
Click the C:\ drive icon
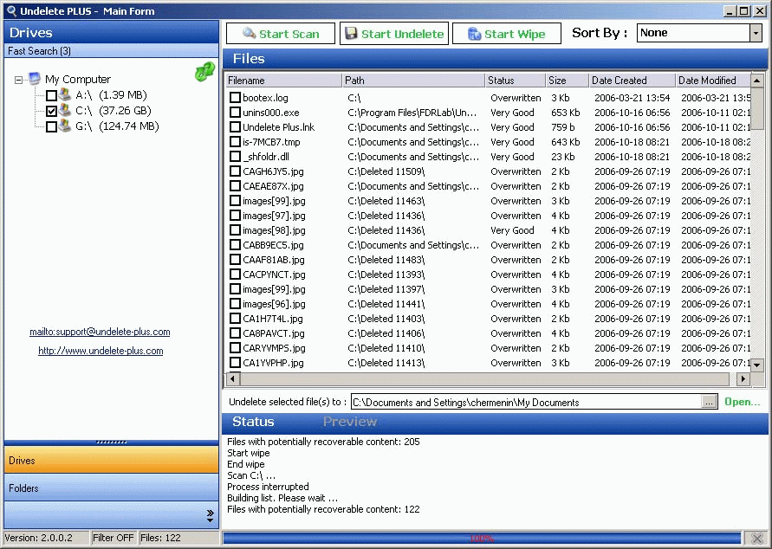(64, 110)
